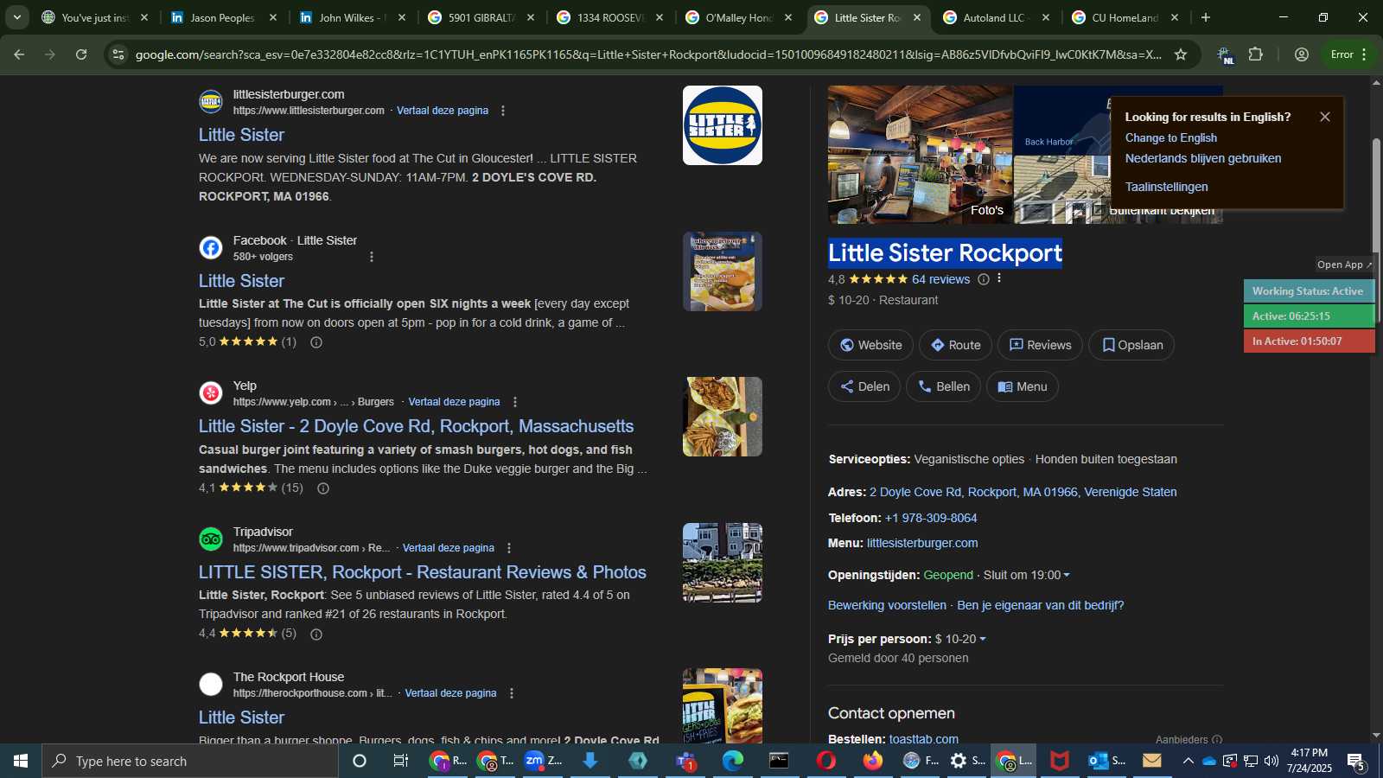Open the littlesisterburger.com menu link
The image size is (1383, 778).
(x=922, y=543)
